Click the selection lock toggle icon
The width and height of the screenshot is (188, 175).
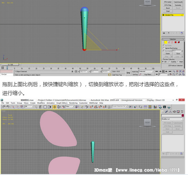coord(73,71)
